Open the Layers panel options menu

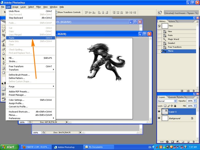pyautogui.click(x=198, y=97)
